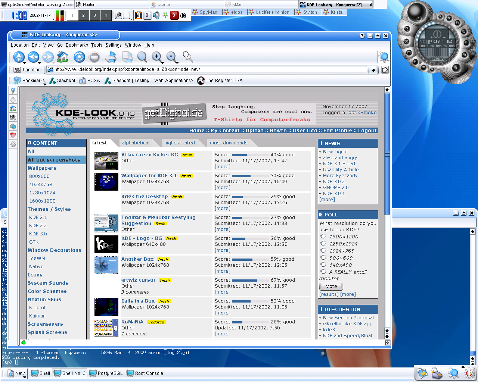Select 640x480 poll radio button
The width and height of the screenshot is (478, 382).
[x=323, y=264]
